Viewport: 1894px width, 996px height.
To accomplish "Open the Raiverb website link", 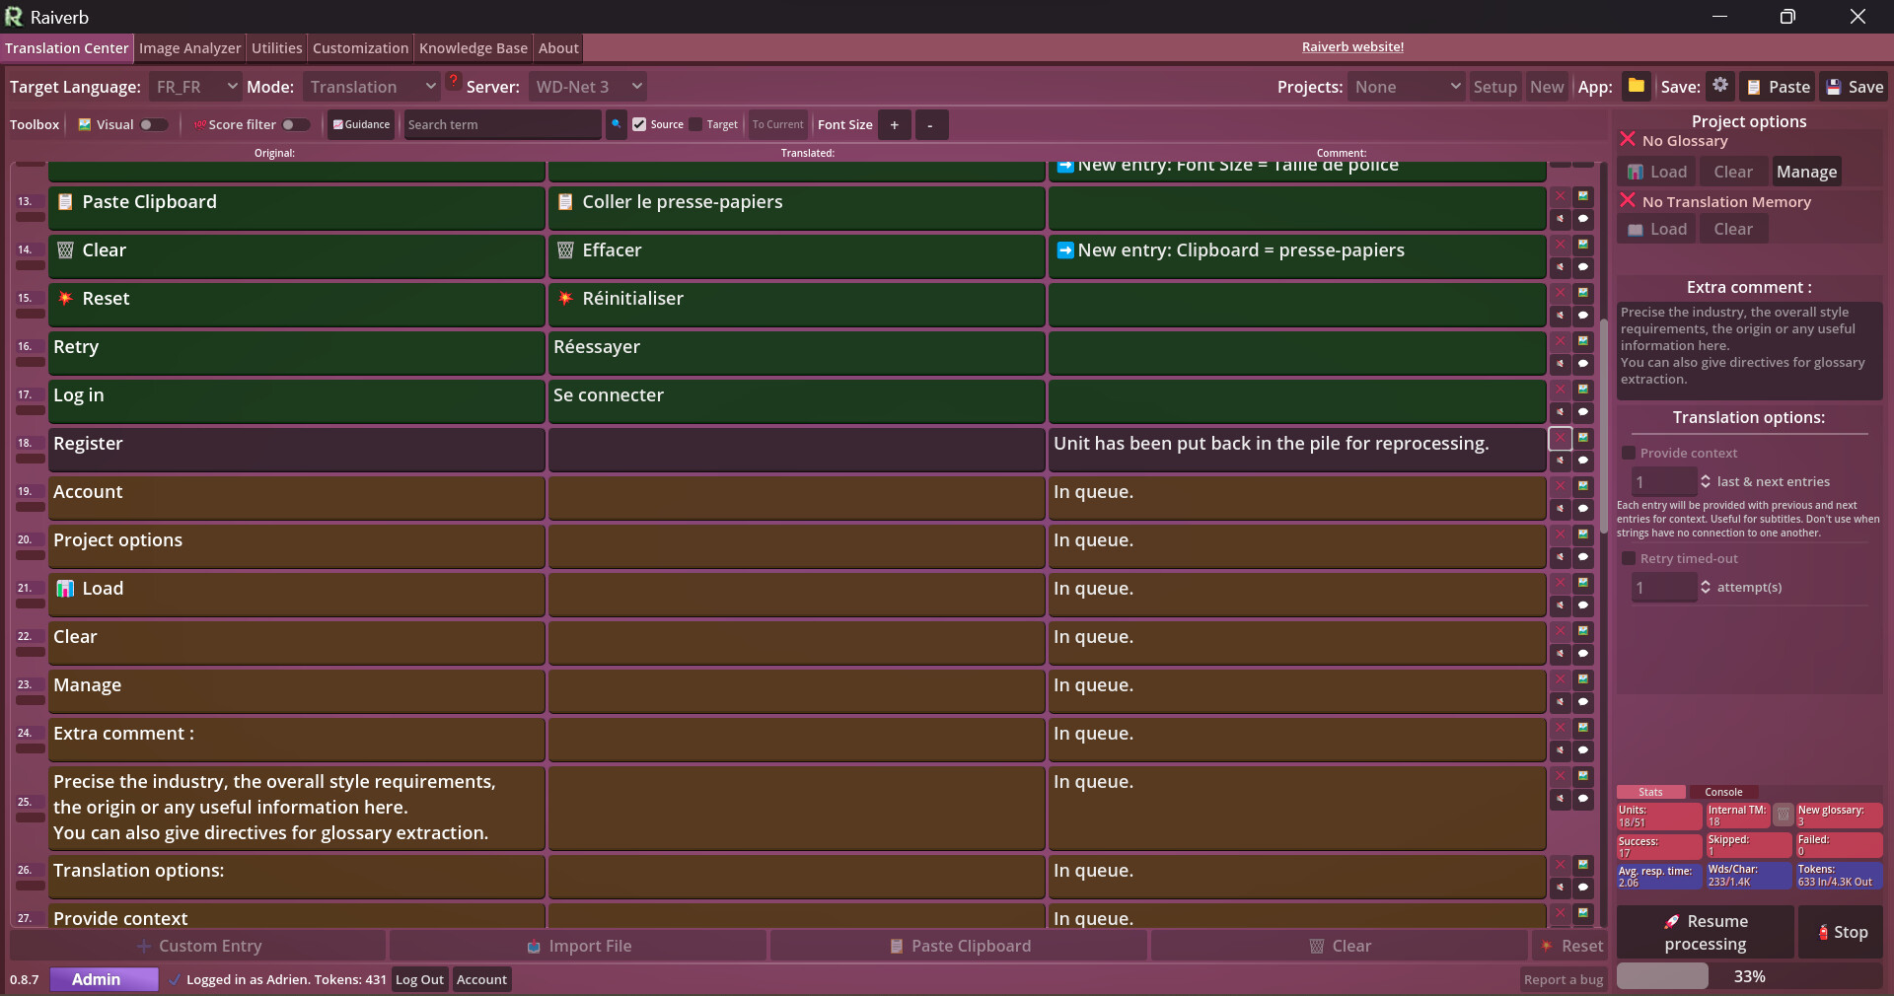I will pos(1353,46).
